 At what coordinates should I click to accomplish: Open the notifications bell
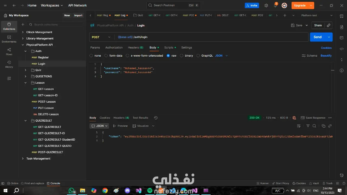pos(275,5)
